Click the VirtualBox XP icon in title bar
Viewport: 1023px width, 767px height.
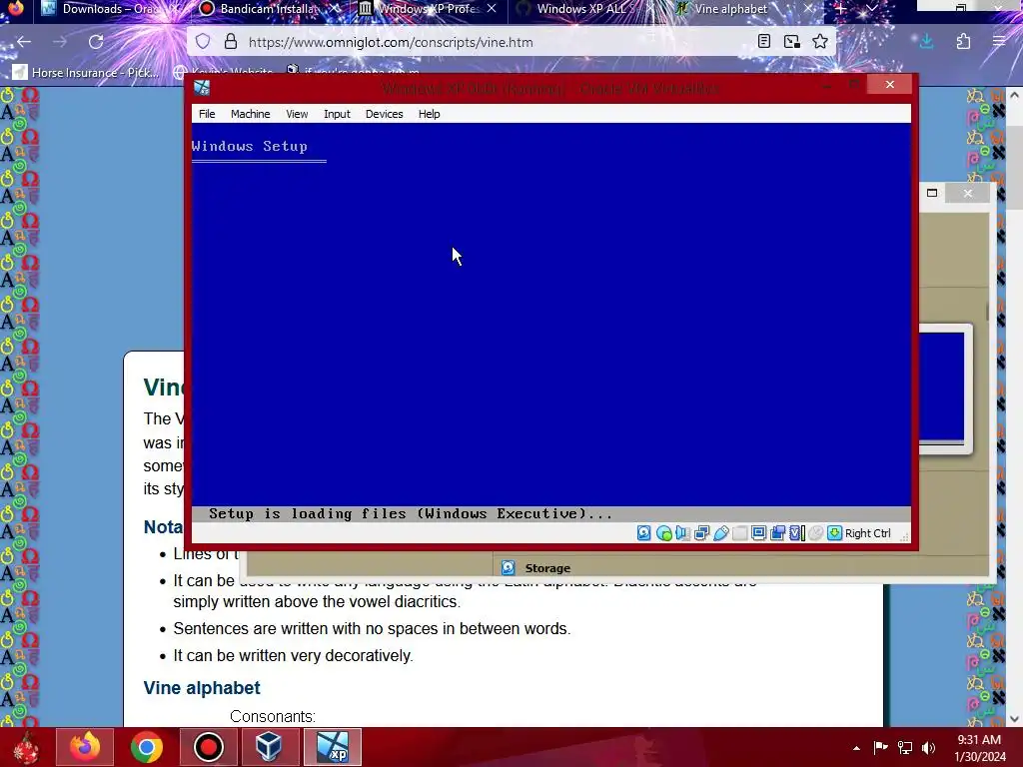click(x=202, y=88)
